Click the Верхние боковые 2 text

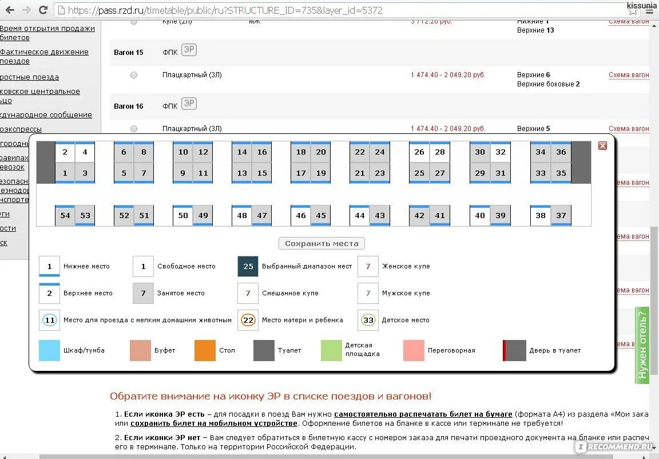549,84
